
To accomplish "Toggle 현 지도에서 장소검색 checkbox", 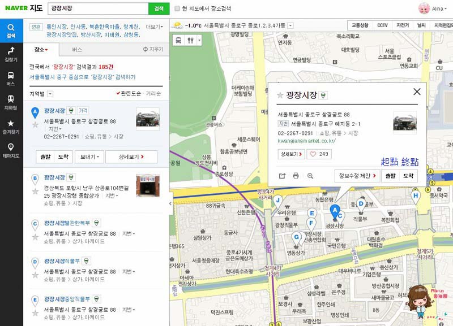I will click(x=177, y=8).
